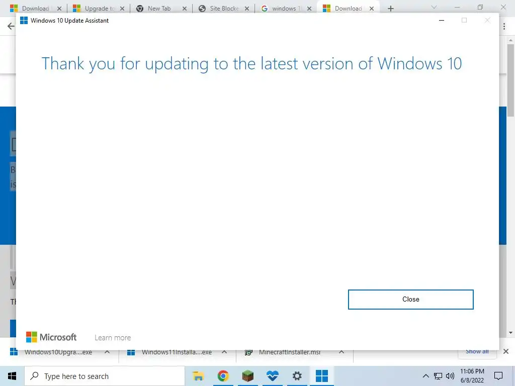This screenshot has width=515, height=386.
Task: Close the Upgrade to tab
Action: tap(122, 9)
